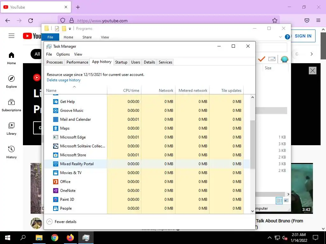Select the All chip on YouTube
The image size is (326, 244).
point(37,54)
